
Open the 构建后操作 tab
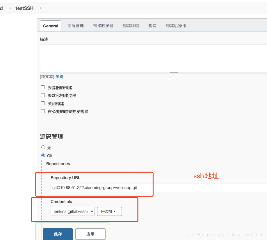(x=176, y=26)
